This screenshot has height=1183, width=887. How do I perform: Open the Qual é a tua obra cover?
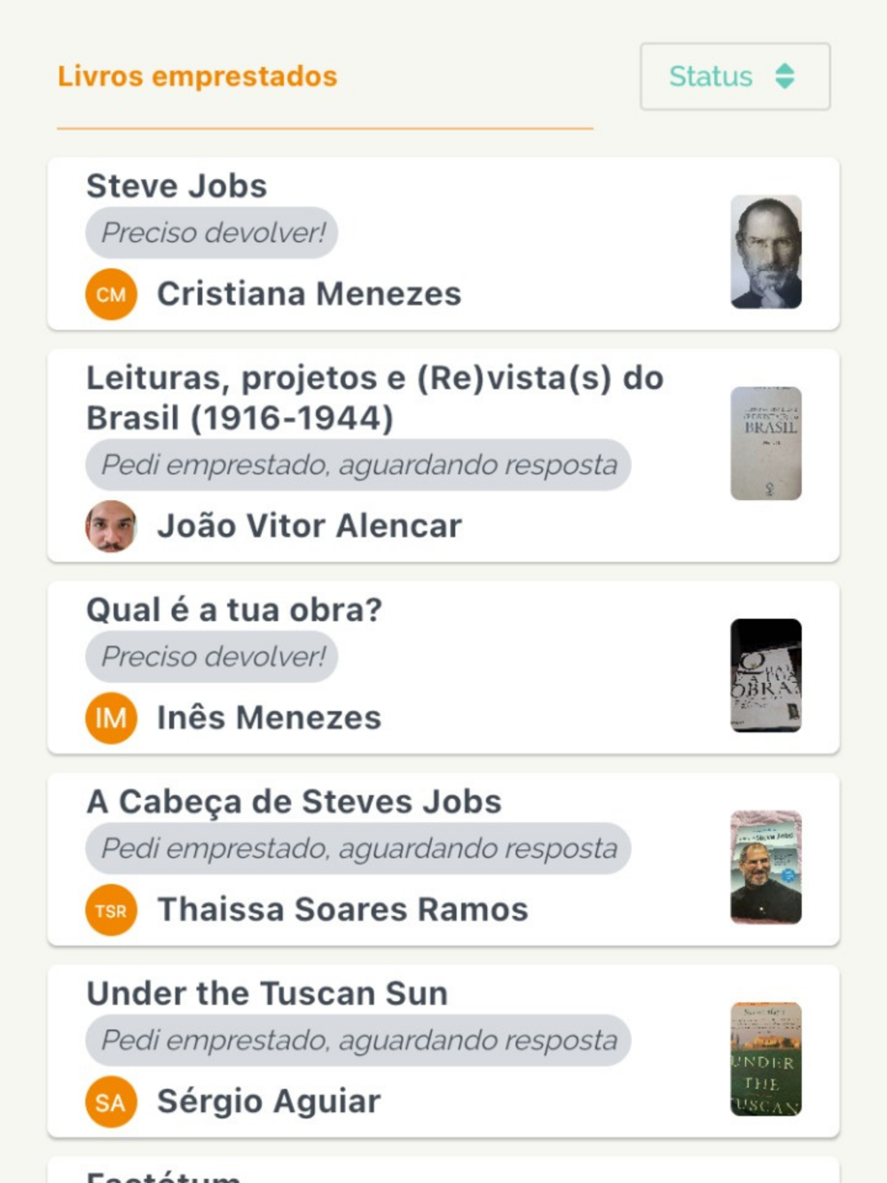pos(765,675)
